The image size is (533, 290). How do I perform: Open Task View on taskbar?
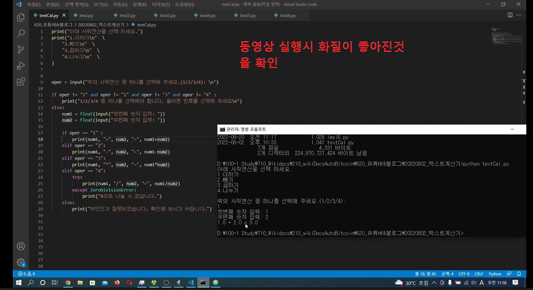tap(54, 283)
